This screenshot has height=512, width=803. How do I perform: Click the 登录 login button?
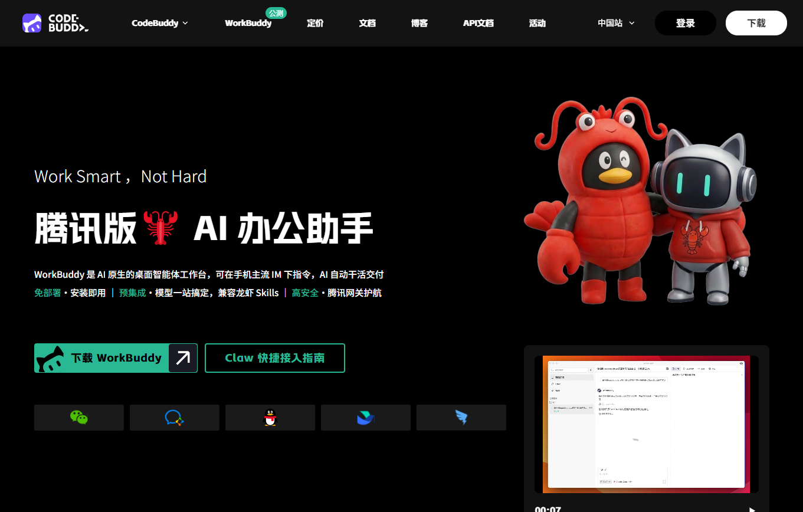[686, 23]
